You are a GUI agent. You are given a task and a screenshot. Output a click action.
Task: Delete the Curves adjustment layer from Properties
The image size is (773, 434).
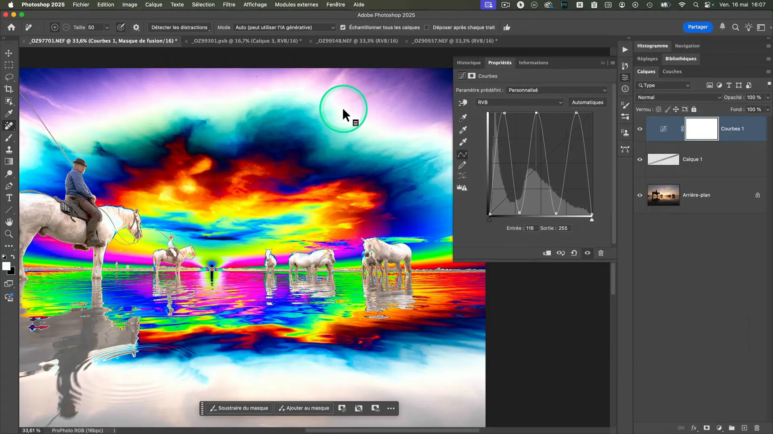click(601, 253)
